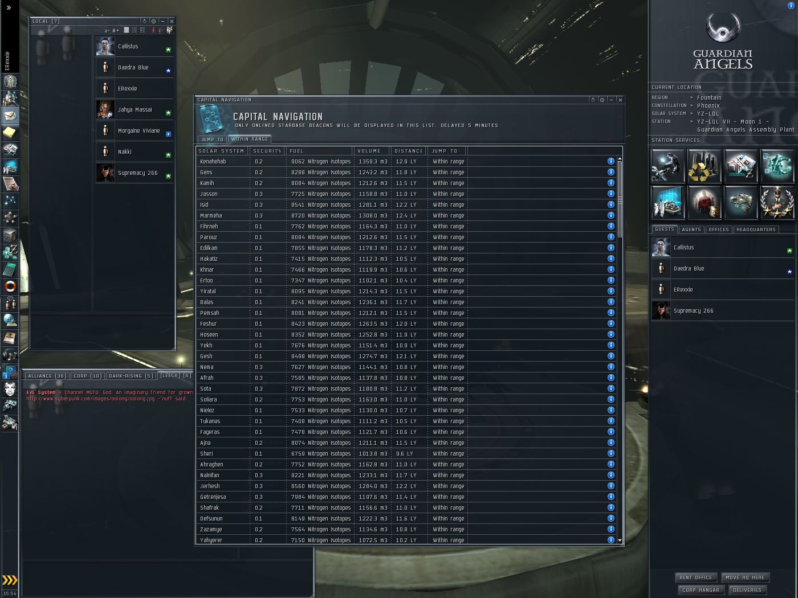Click the Move HQ Here button

(746, 577)
